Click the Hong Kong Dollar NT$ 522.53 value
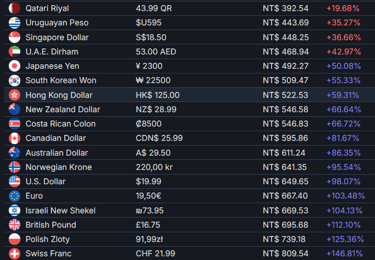Image resolution: width=375 pixels, height=260 pixels. [x=285, y=95]
